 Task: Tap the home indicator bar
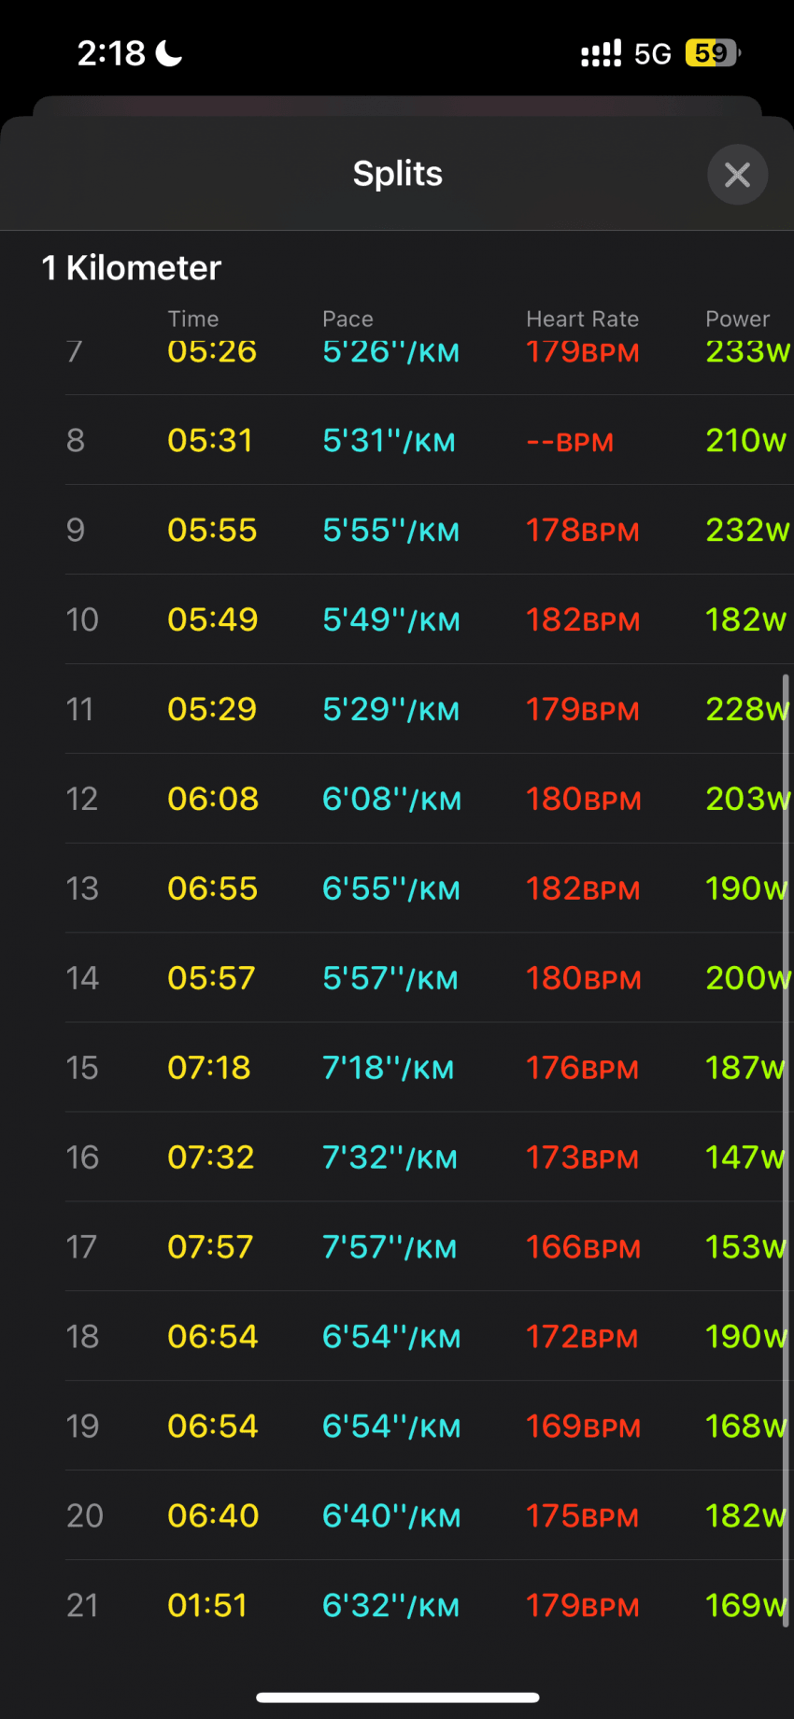398,1698
